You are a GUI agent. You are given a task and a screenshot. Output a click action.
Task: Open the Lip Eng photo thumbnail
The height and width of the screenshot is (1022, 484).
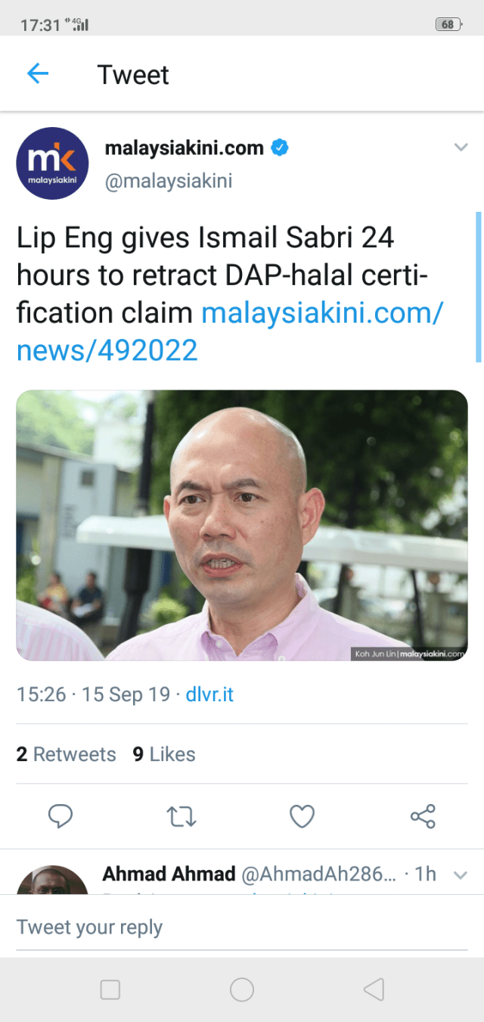[242, 525]
